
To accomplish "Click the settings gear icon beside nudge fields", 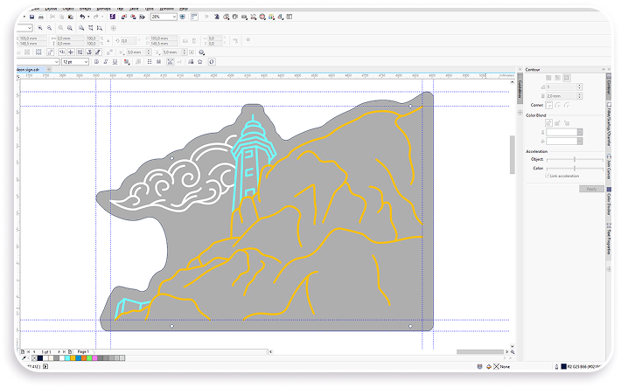I will tap(201, 52).
